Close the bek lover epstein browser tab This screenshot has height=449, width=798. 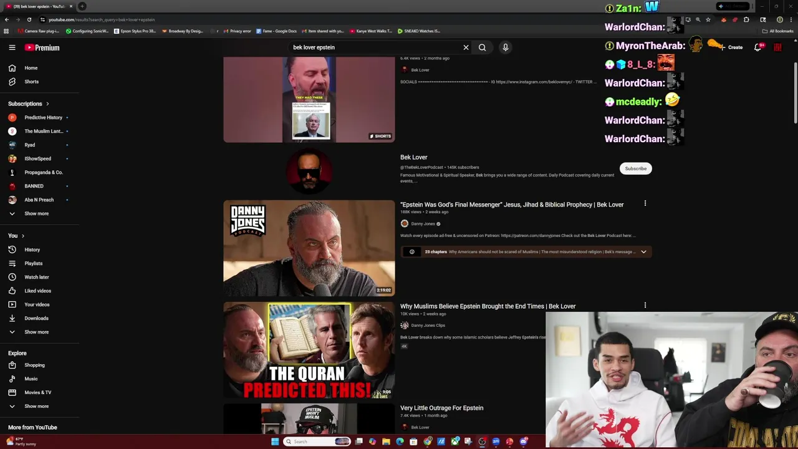pyautogui.click(x=71, y=6)
